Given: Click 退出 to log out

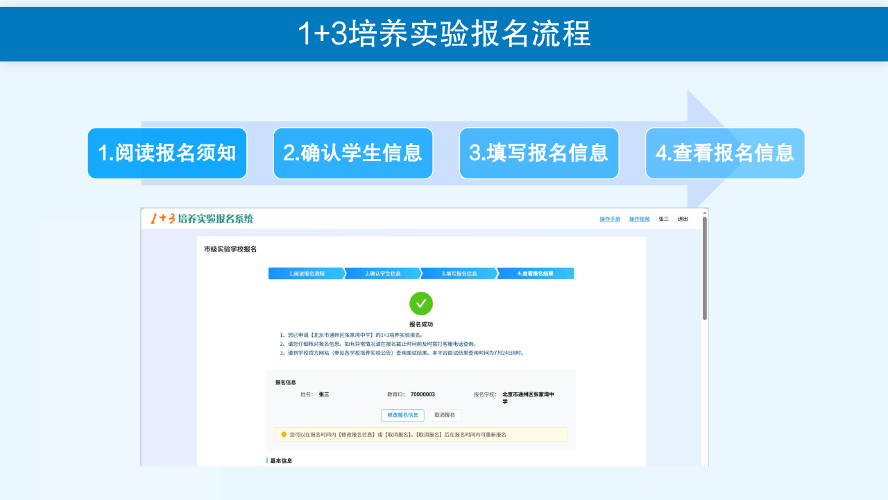Looking at the screenshot, I should (683, 219).
